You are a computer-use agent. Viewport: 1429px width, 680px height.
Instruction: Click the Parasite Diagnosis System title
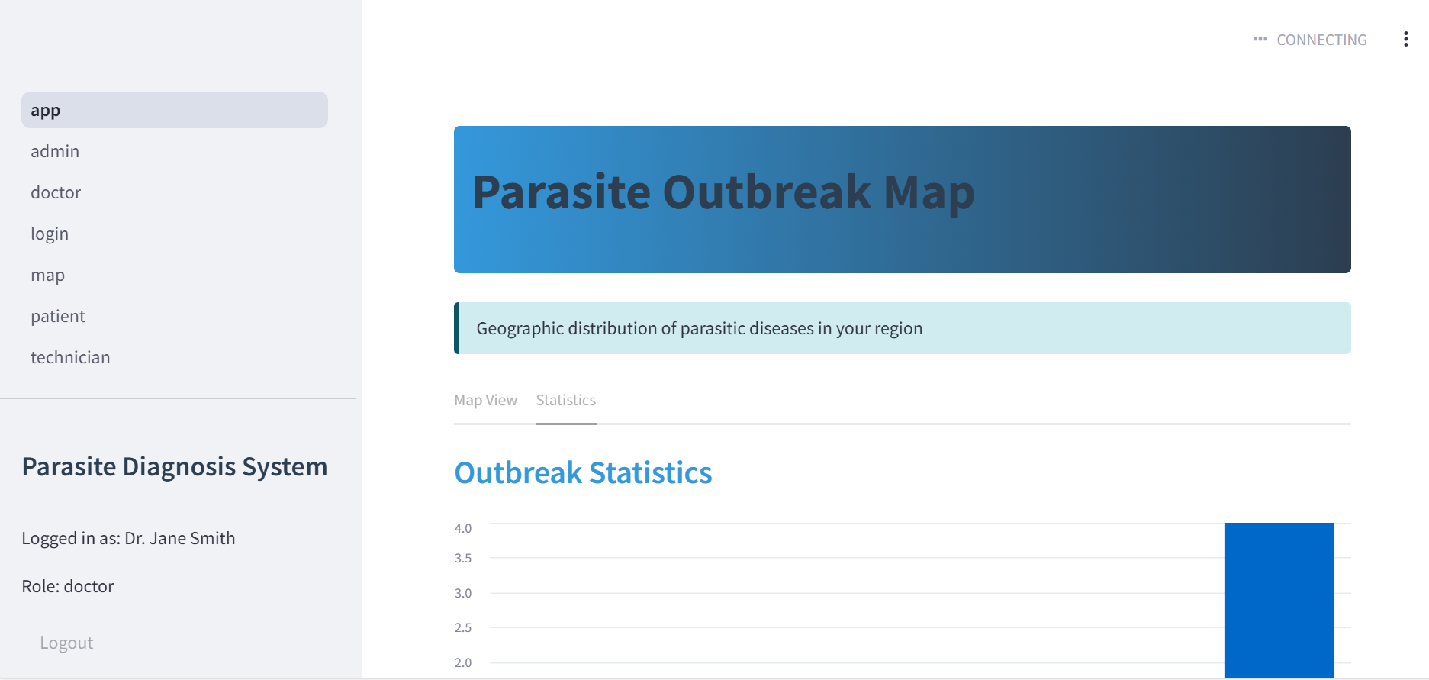point(175,466)
